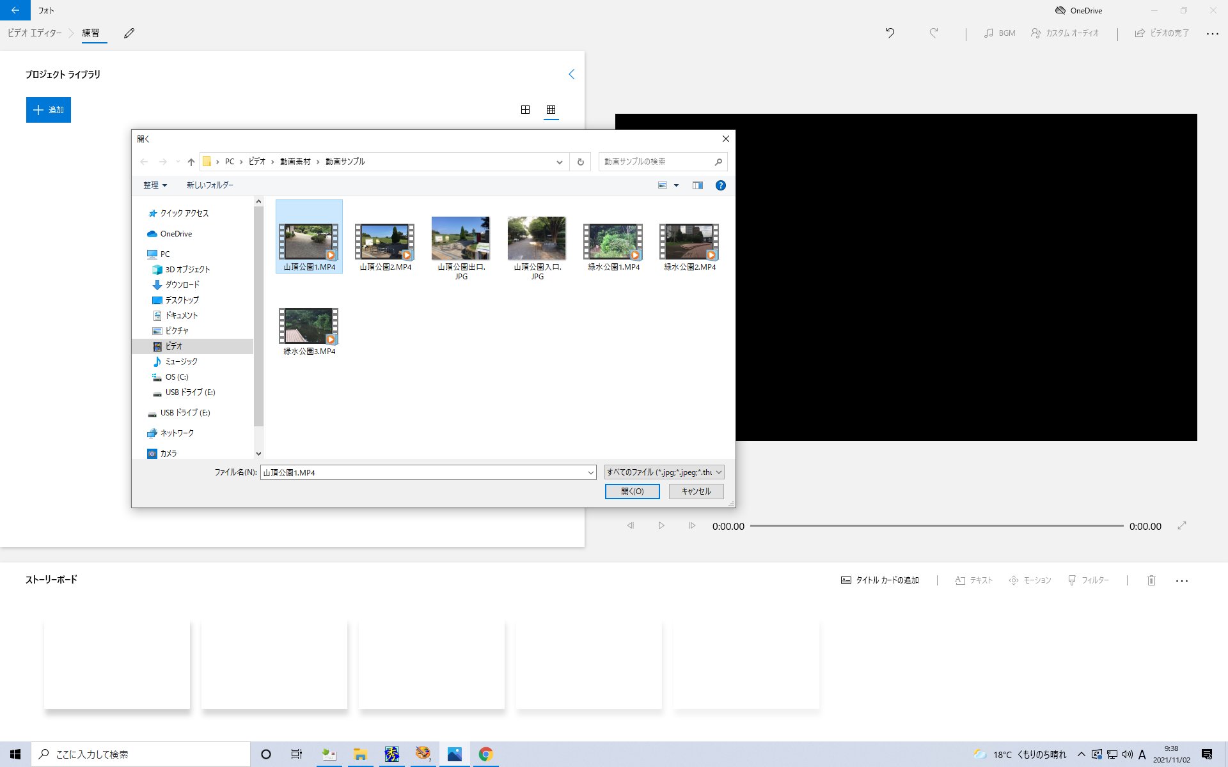Click up-arrow to go to parent folder

pos(191,162)
